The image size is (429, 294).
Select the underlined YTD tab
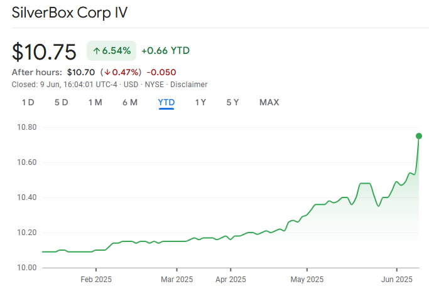(x=166, y=102)
